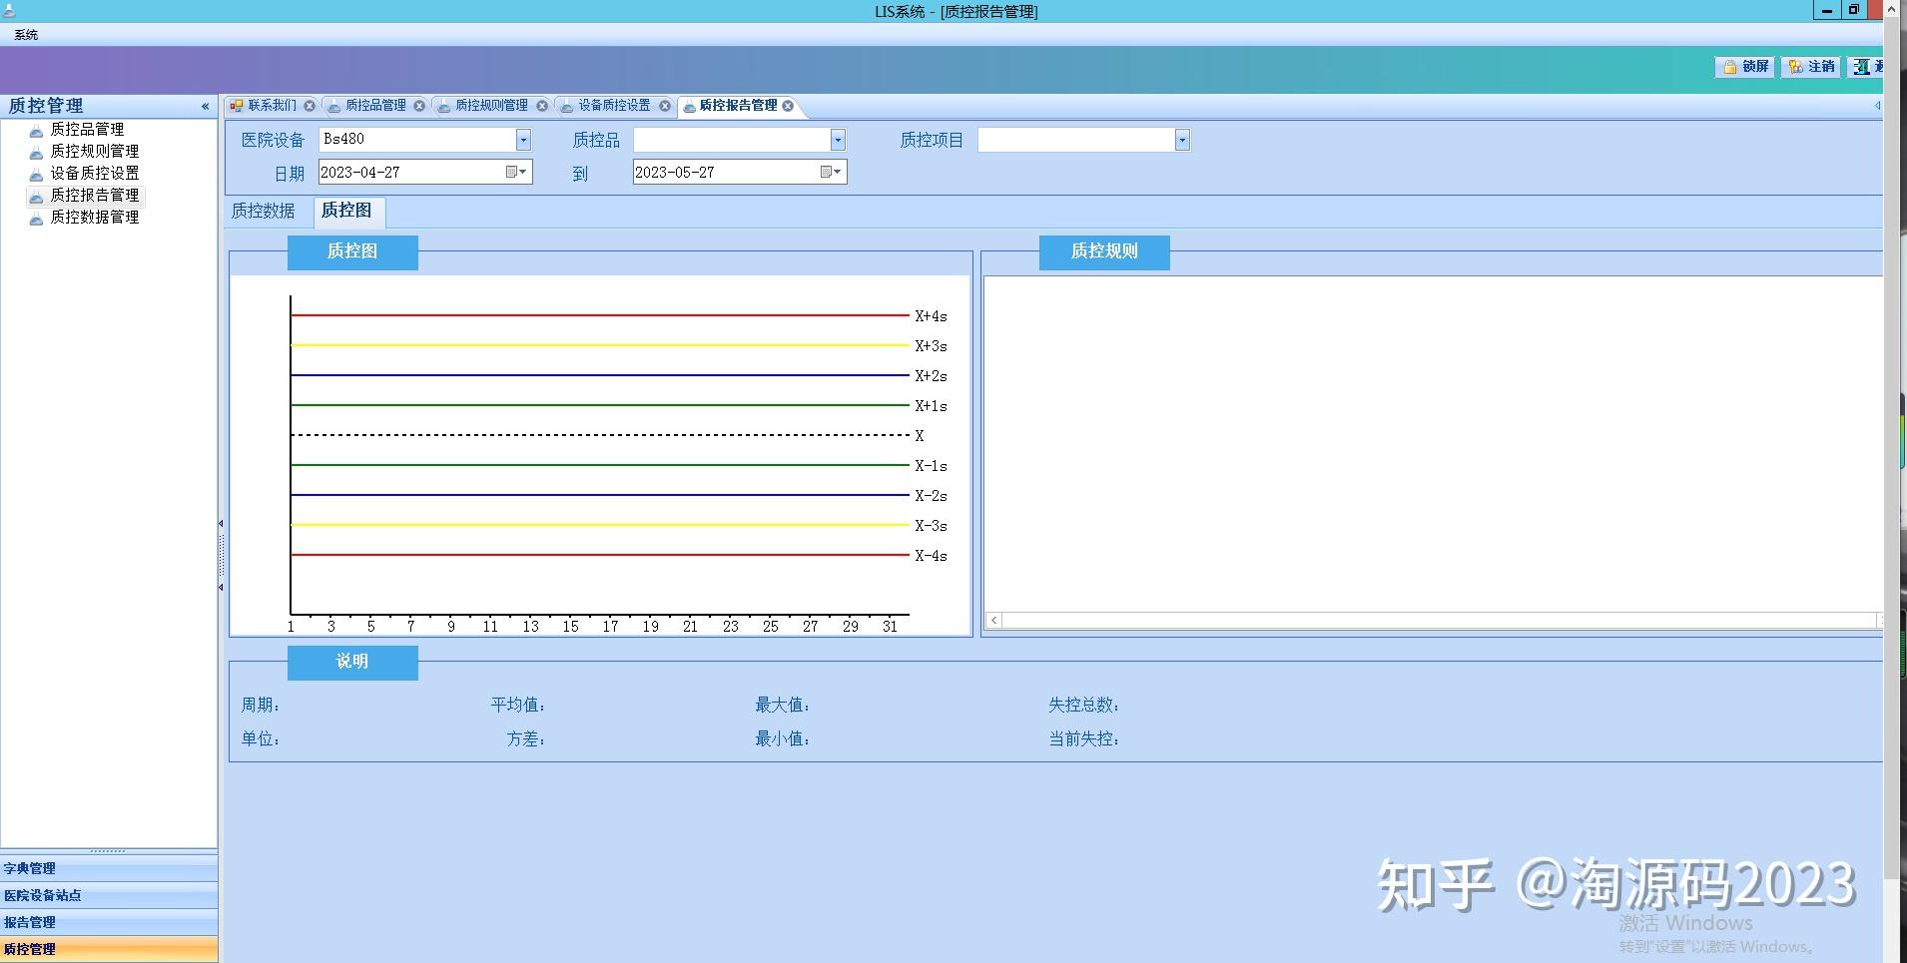Image resolution: width=1907 pixels, height=963 pixels.
Task: Switch to the 质控数据 tab
Action: click(266, 212)
